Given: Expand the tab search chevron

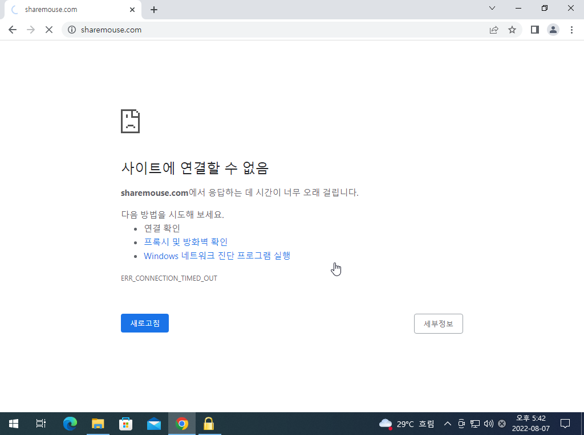Looking at the screenshot, I should [492, 9].
